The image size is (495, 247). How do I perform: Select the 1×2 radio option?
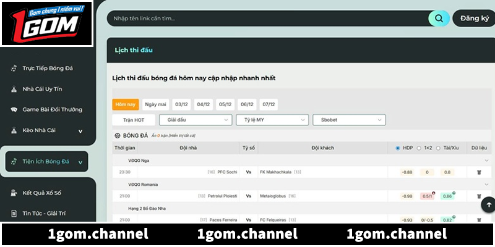pyautogui.click(x=419, y=148)
